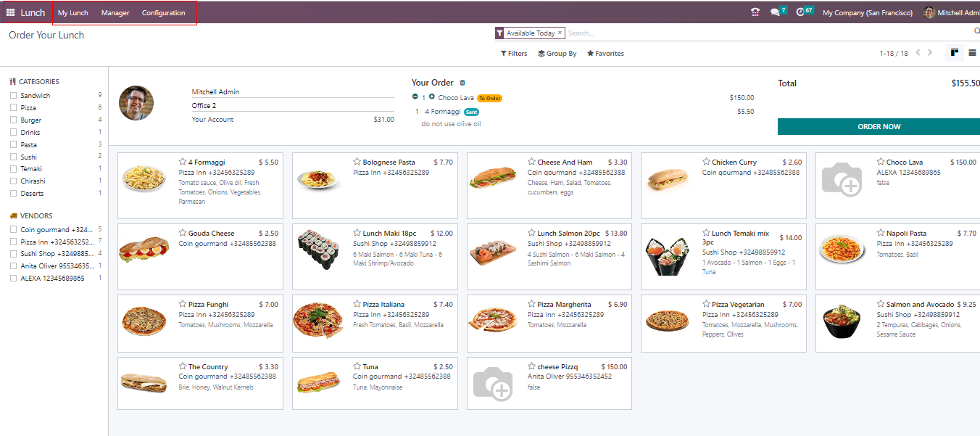This screenshot has height=436, width=980.
Task: Click the trash icon beside Your Order
Action: [462, 83]
